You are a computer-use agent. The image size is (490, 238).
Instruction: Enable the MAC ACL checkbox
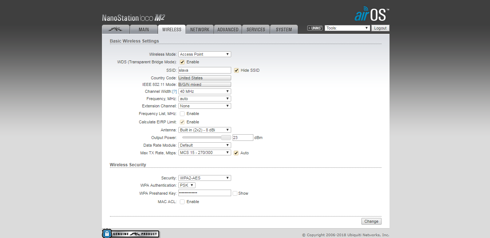182,202
